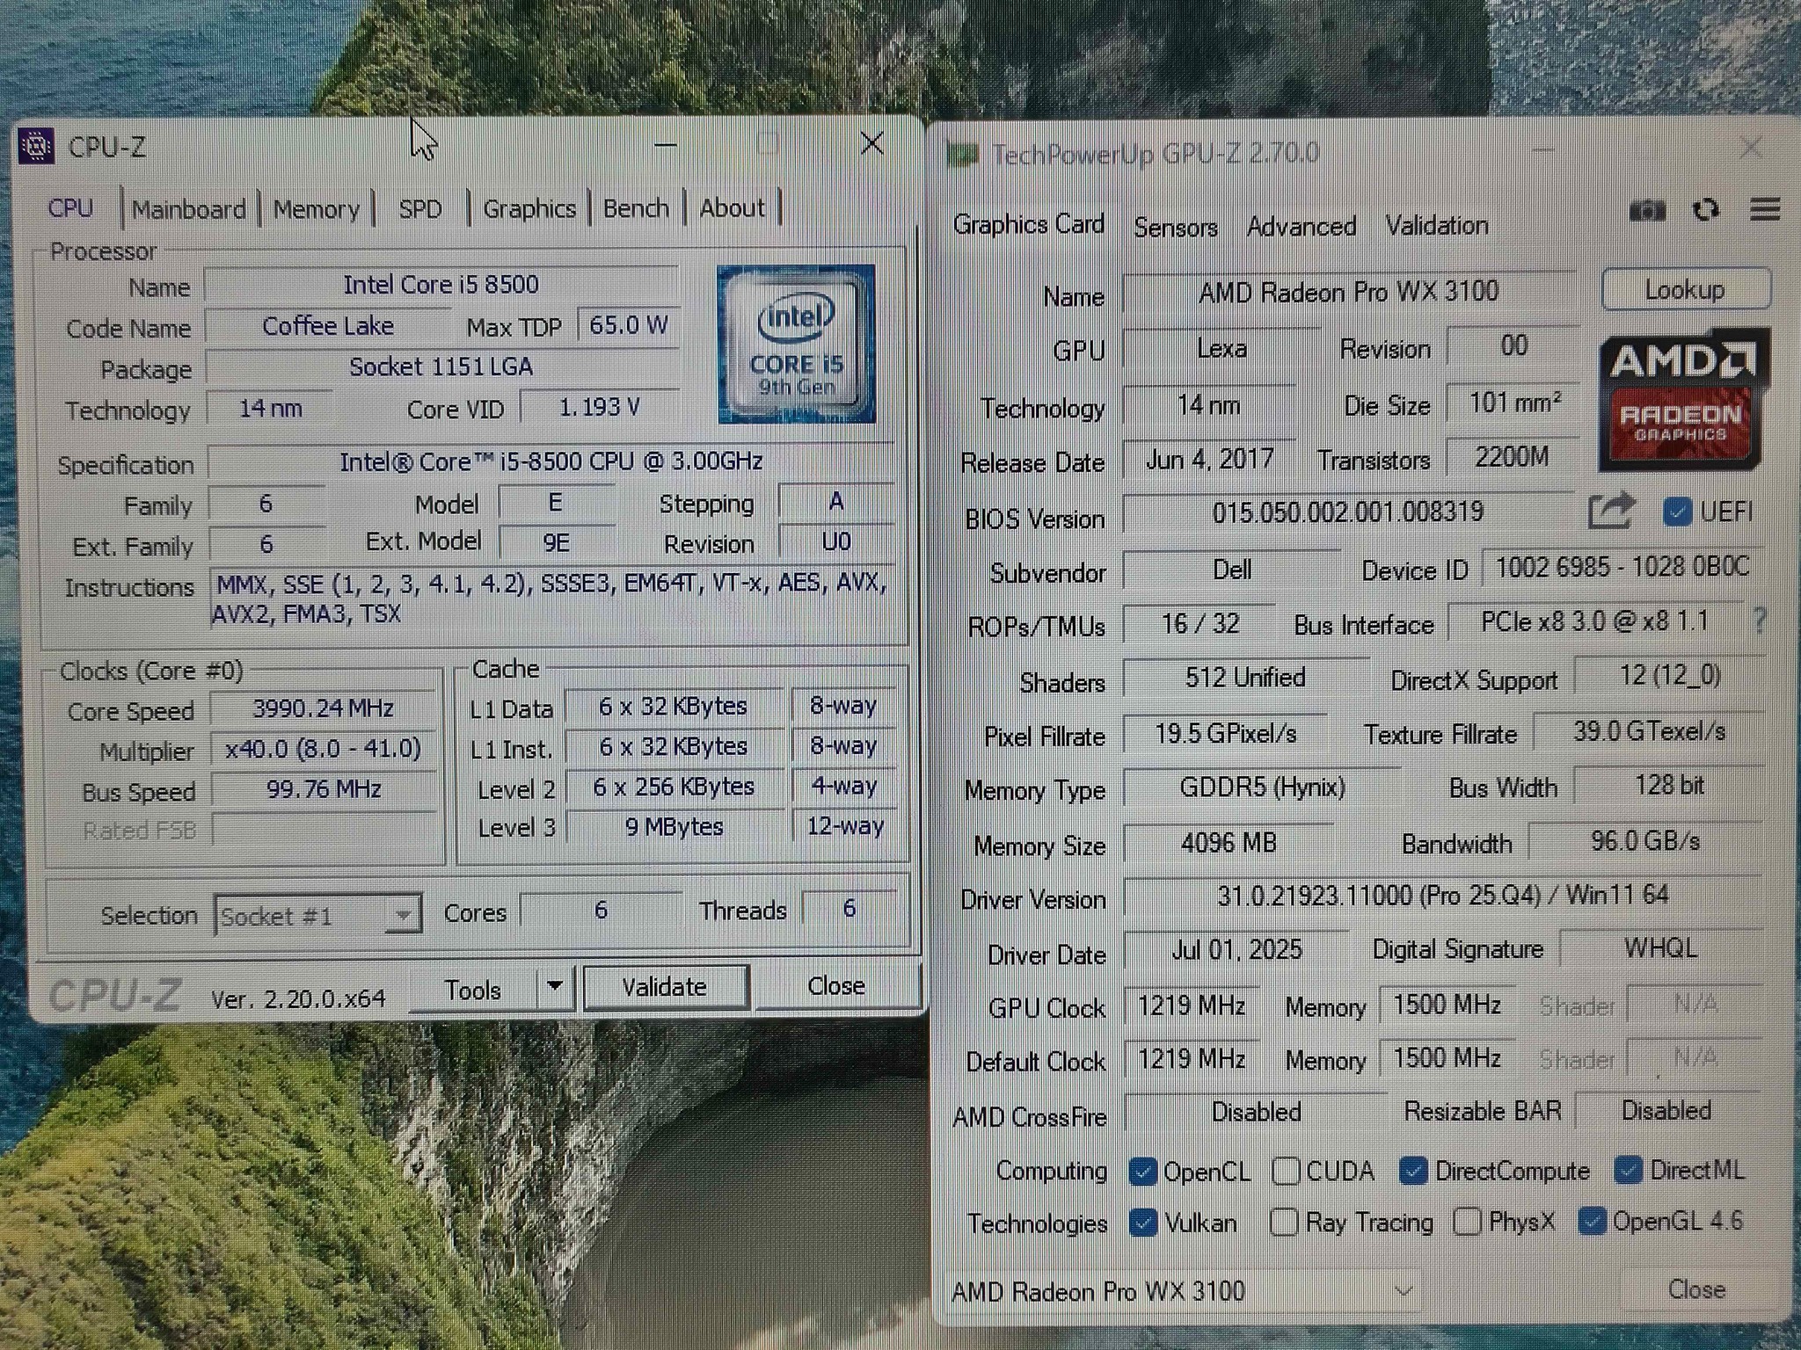Toggle the Ray Tracing checkbox
Image resolution: width=1801 pixels, height=1350 pixels.
click(x=1284, y=1222)
